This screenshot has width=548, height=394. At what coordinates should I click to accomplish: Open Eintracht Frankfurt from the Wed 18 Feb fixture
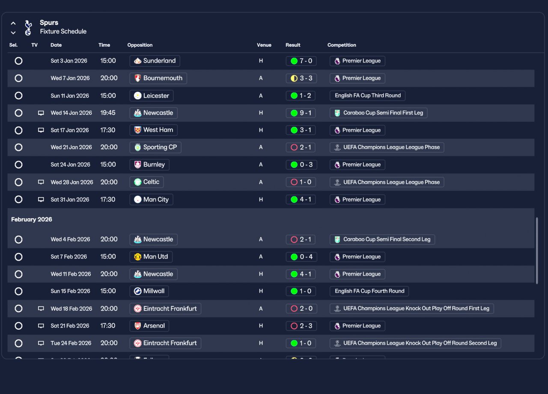click(x=165, y=309)
